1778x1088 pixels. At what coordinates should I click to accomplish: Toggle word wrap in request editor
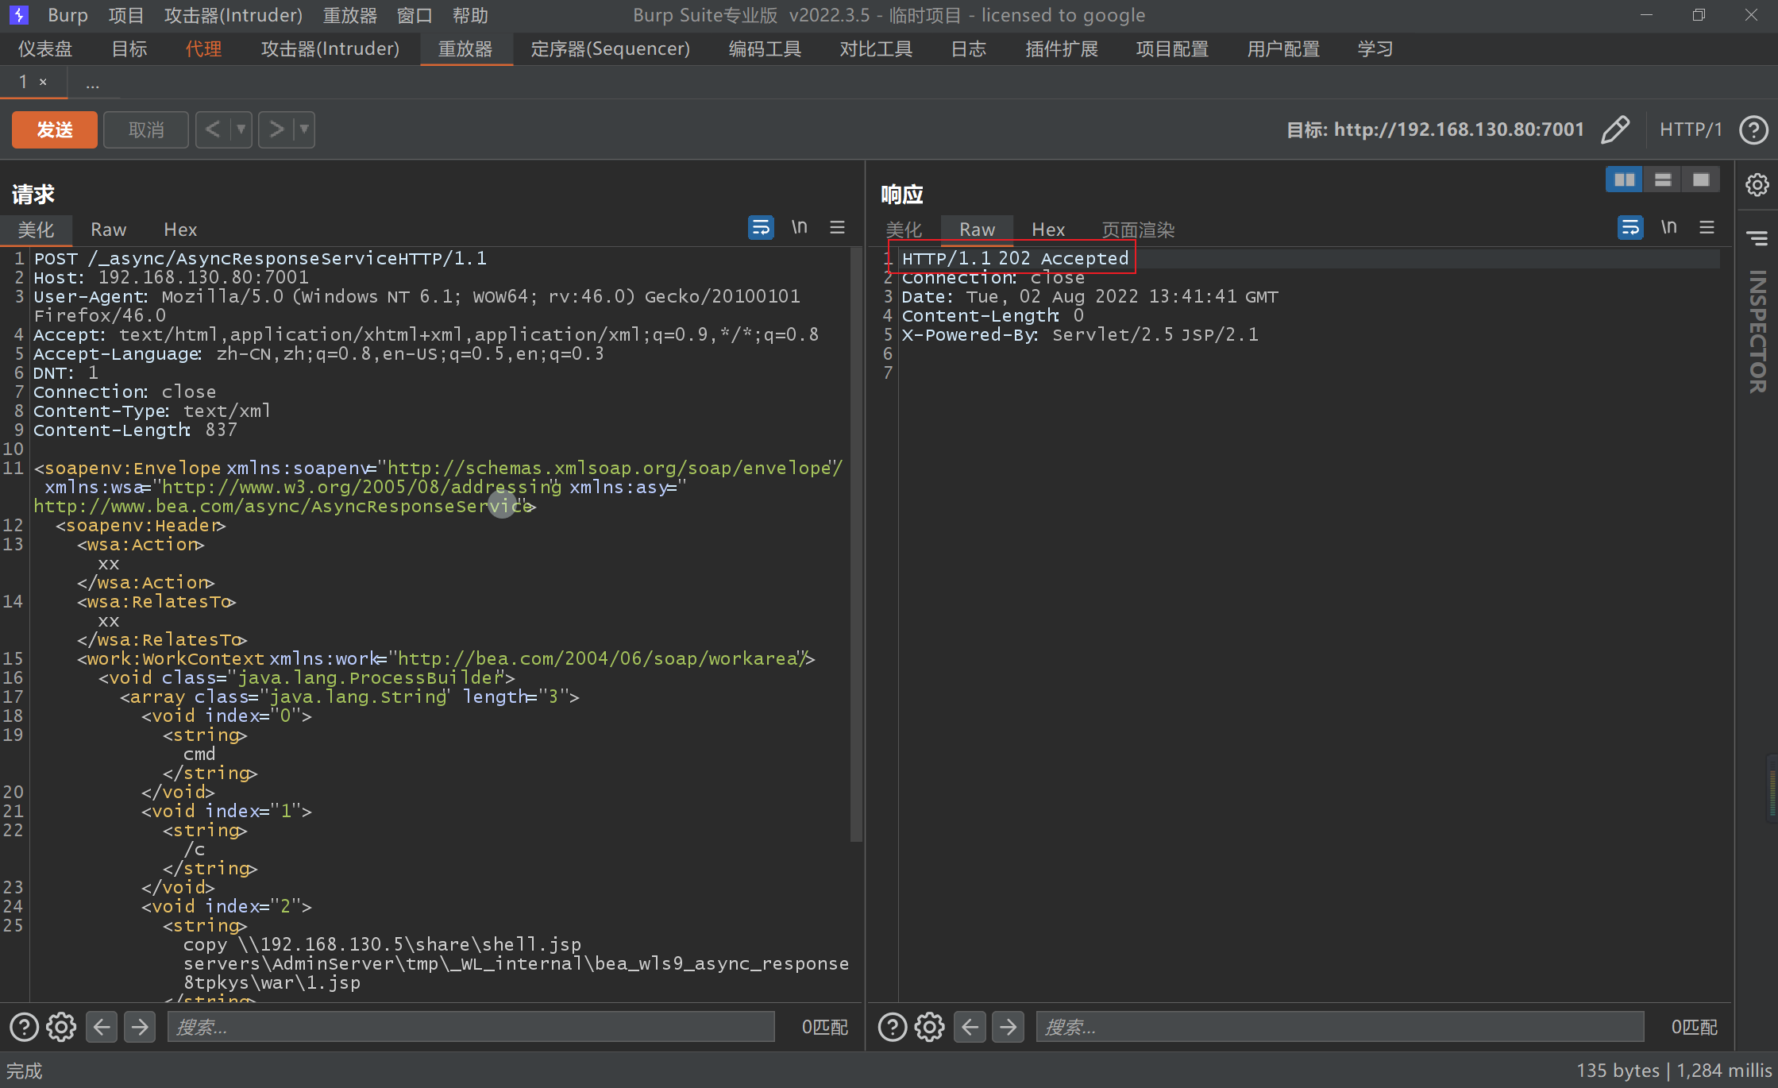(x=761, y=228)
